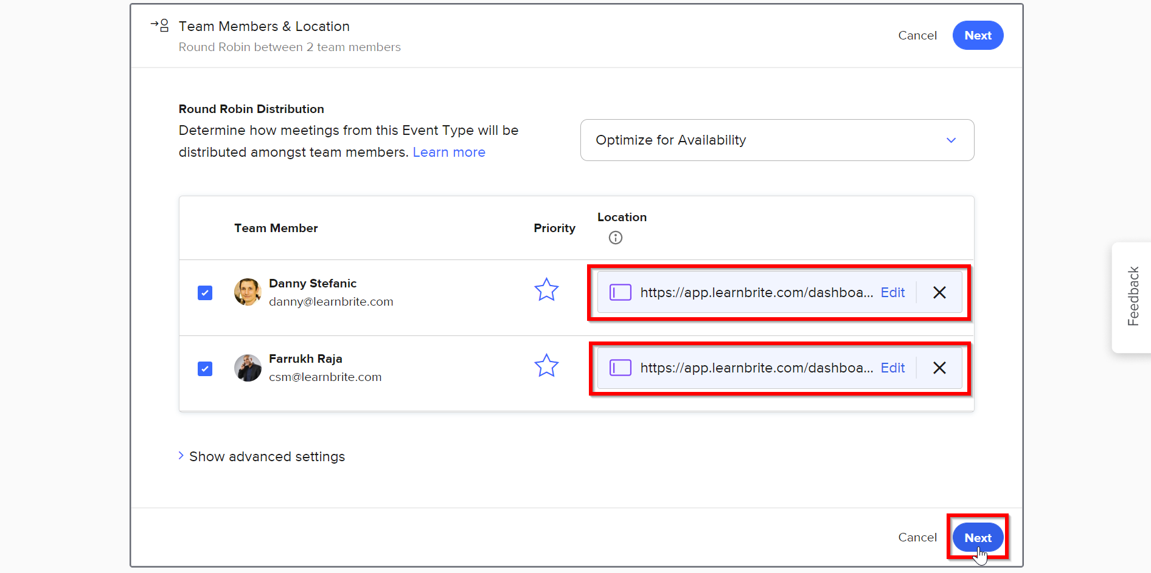Click priority star for Farrukh Raja
The image size is (1151, 573).
coord(546,366)
